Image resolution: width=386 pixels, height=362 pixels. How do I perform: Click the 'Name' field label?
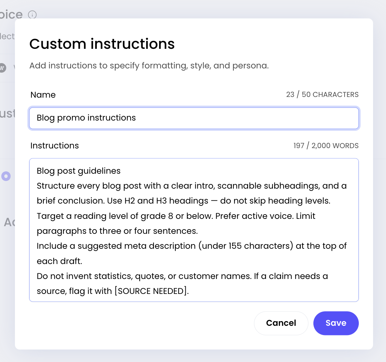[43, 95]
